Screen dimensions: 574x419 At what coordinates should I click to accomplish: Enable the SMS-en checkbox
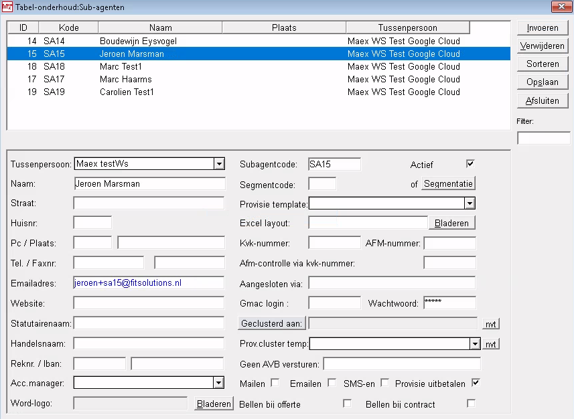384,384
